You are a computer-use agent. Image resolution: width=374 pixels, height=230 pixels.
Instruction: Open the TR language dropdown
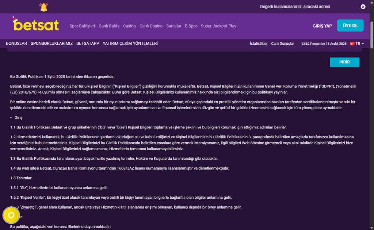coord(359,44)
